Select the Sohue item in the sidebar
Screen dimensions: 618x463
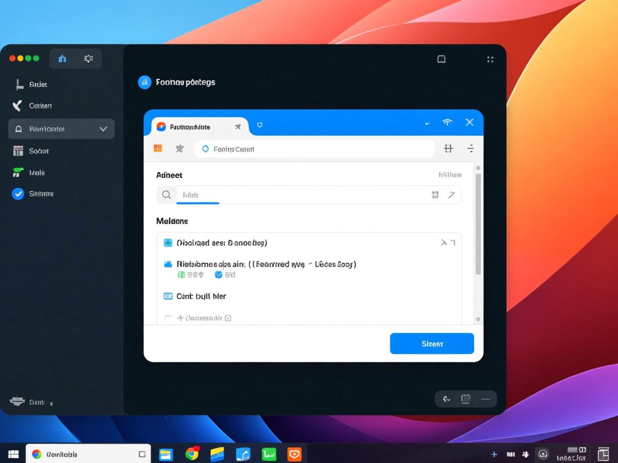(39, 151)
